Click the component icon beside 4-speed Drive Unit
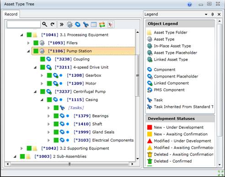The width and height of the screenshot is (225, 177). tap(49, 67)
